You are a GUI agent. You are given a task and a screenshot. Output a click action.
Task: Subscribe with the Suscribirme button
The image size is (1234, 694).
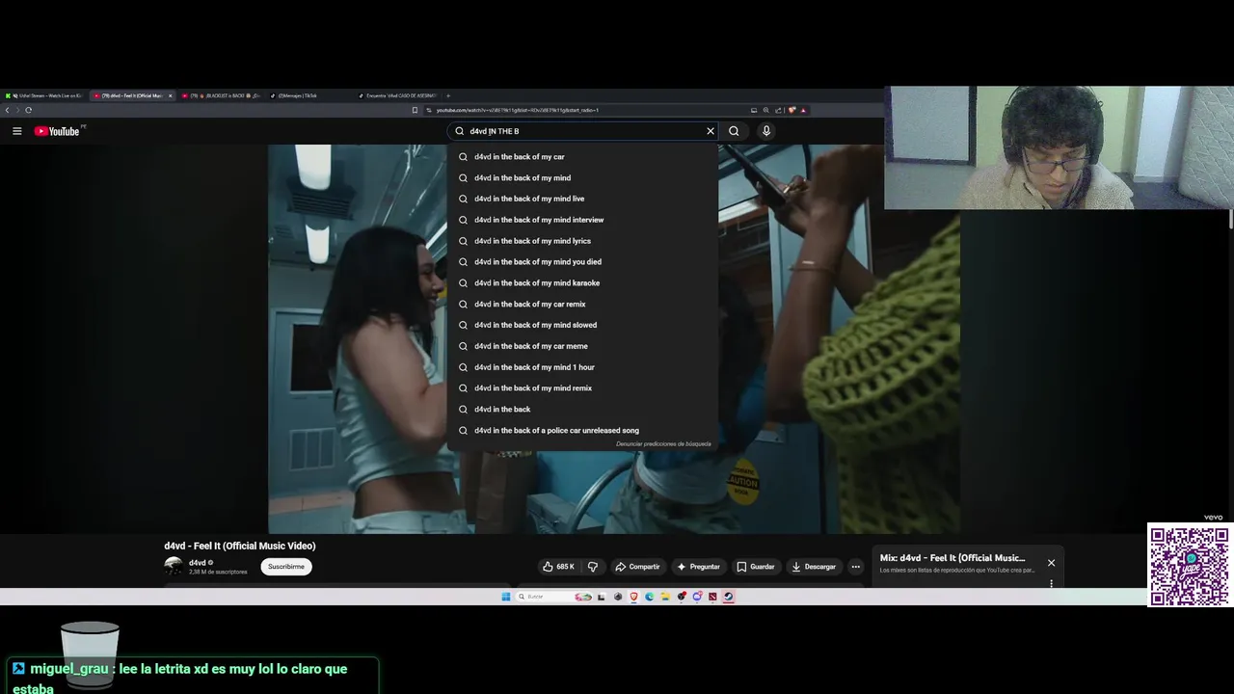tap(286, 567)
